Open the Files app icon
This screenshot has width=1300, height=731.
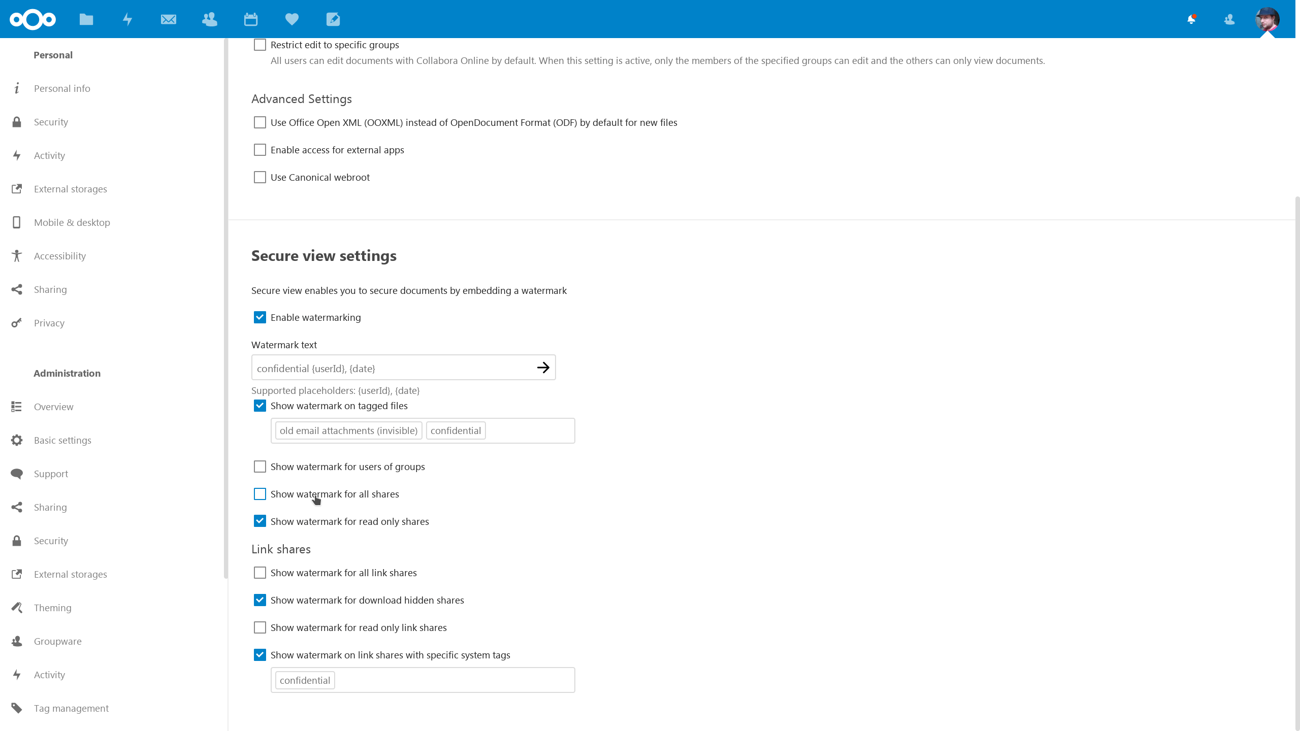coord(86,19)
